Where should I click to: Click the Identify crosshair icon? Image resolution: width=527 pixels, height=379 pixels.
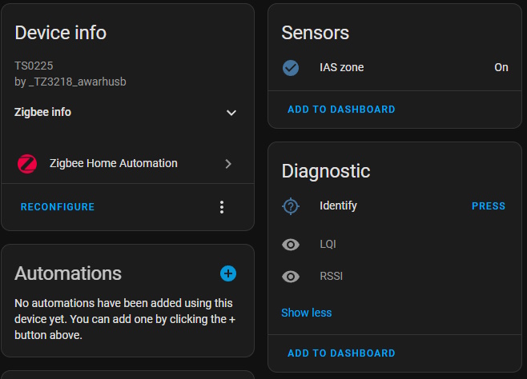pos(291,206)
